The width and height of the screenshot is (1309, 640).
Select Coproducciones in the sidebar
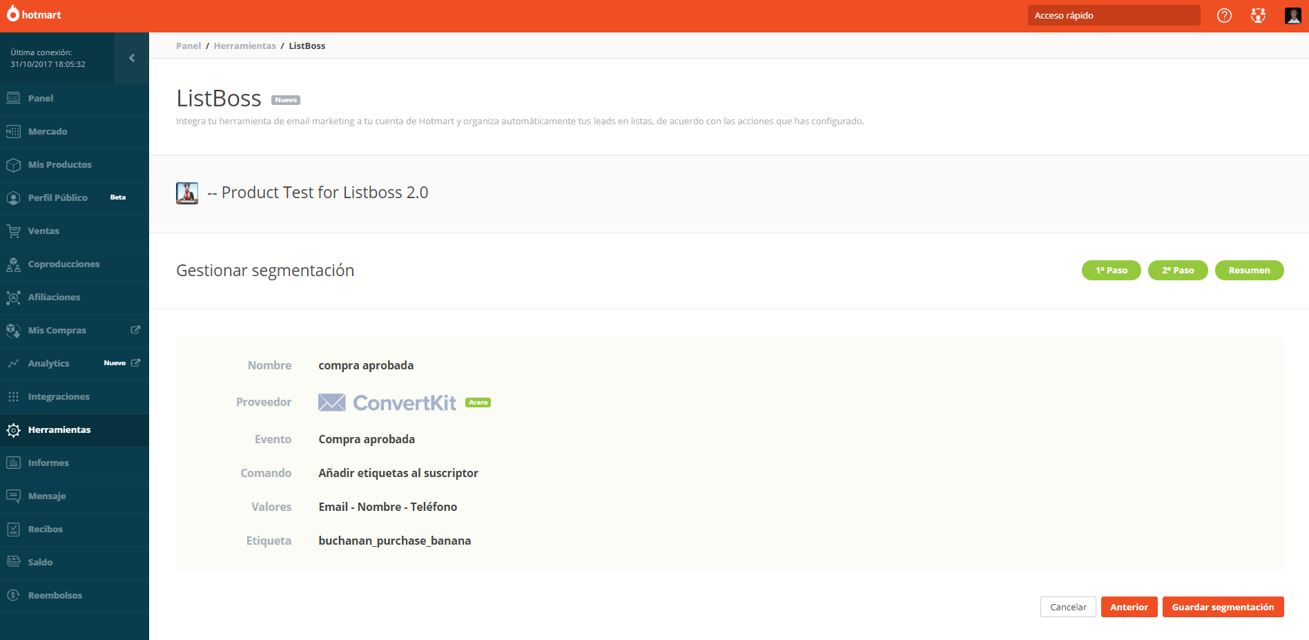[75, 264]
